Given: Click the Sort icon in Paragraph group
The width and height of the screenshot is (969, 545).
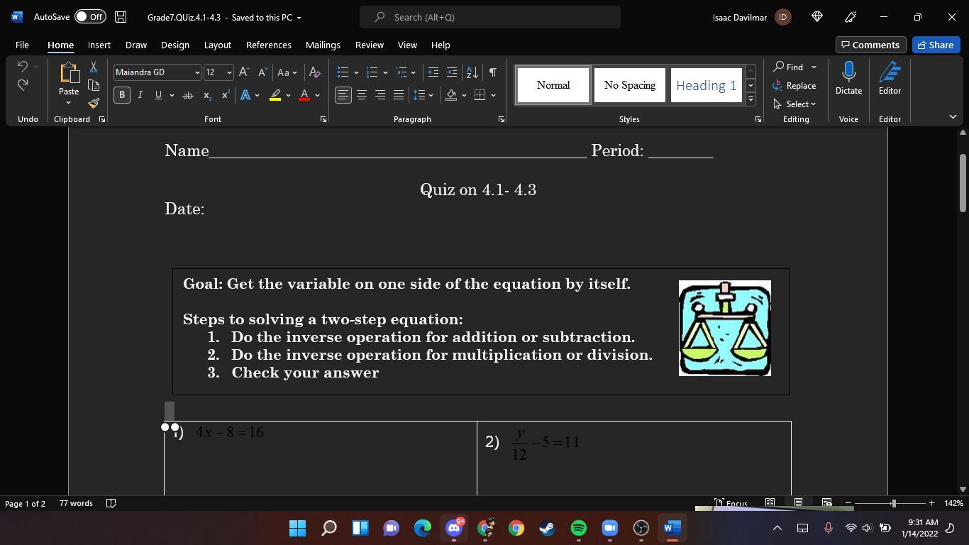Looking at the screenshot, I should pos(472,72).
